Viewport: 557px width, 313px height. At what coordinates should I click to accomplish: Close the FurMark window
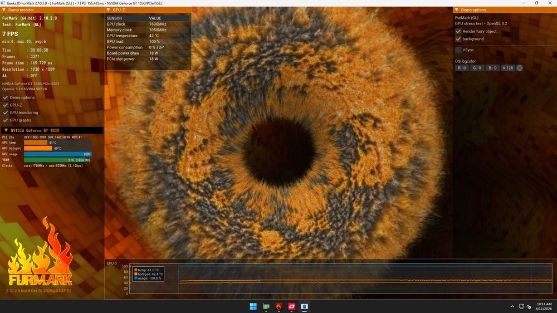pos(550,3)
